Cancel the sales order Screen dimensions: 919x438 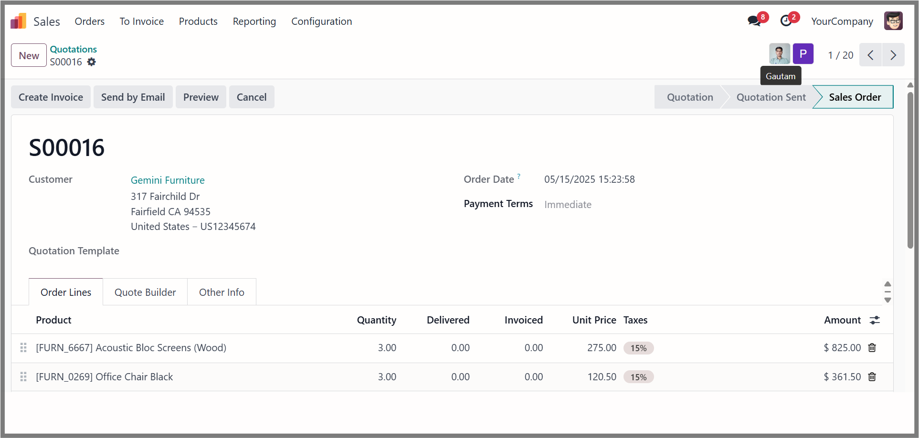coord(252,97)
